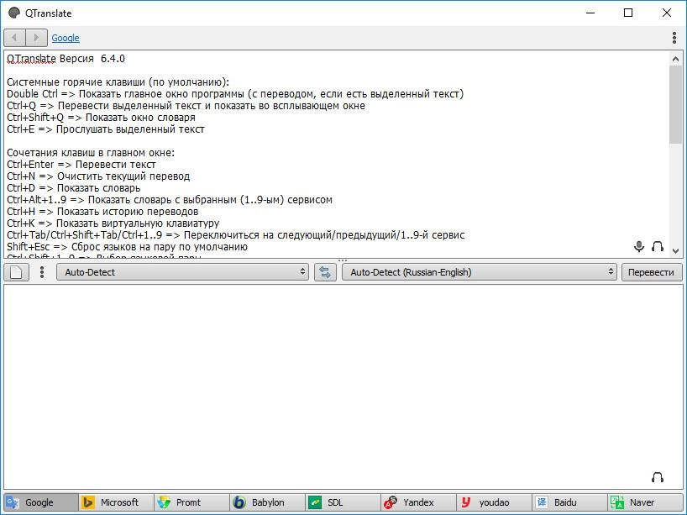Go forward with the right arrow button

36,38
